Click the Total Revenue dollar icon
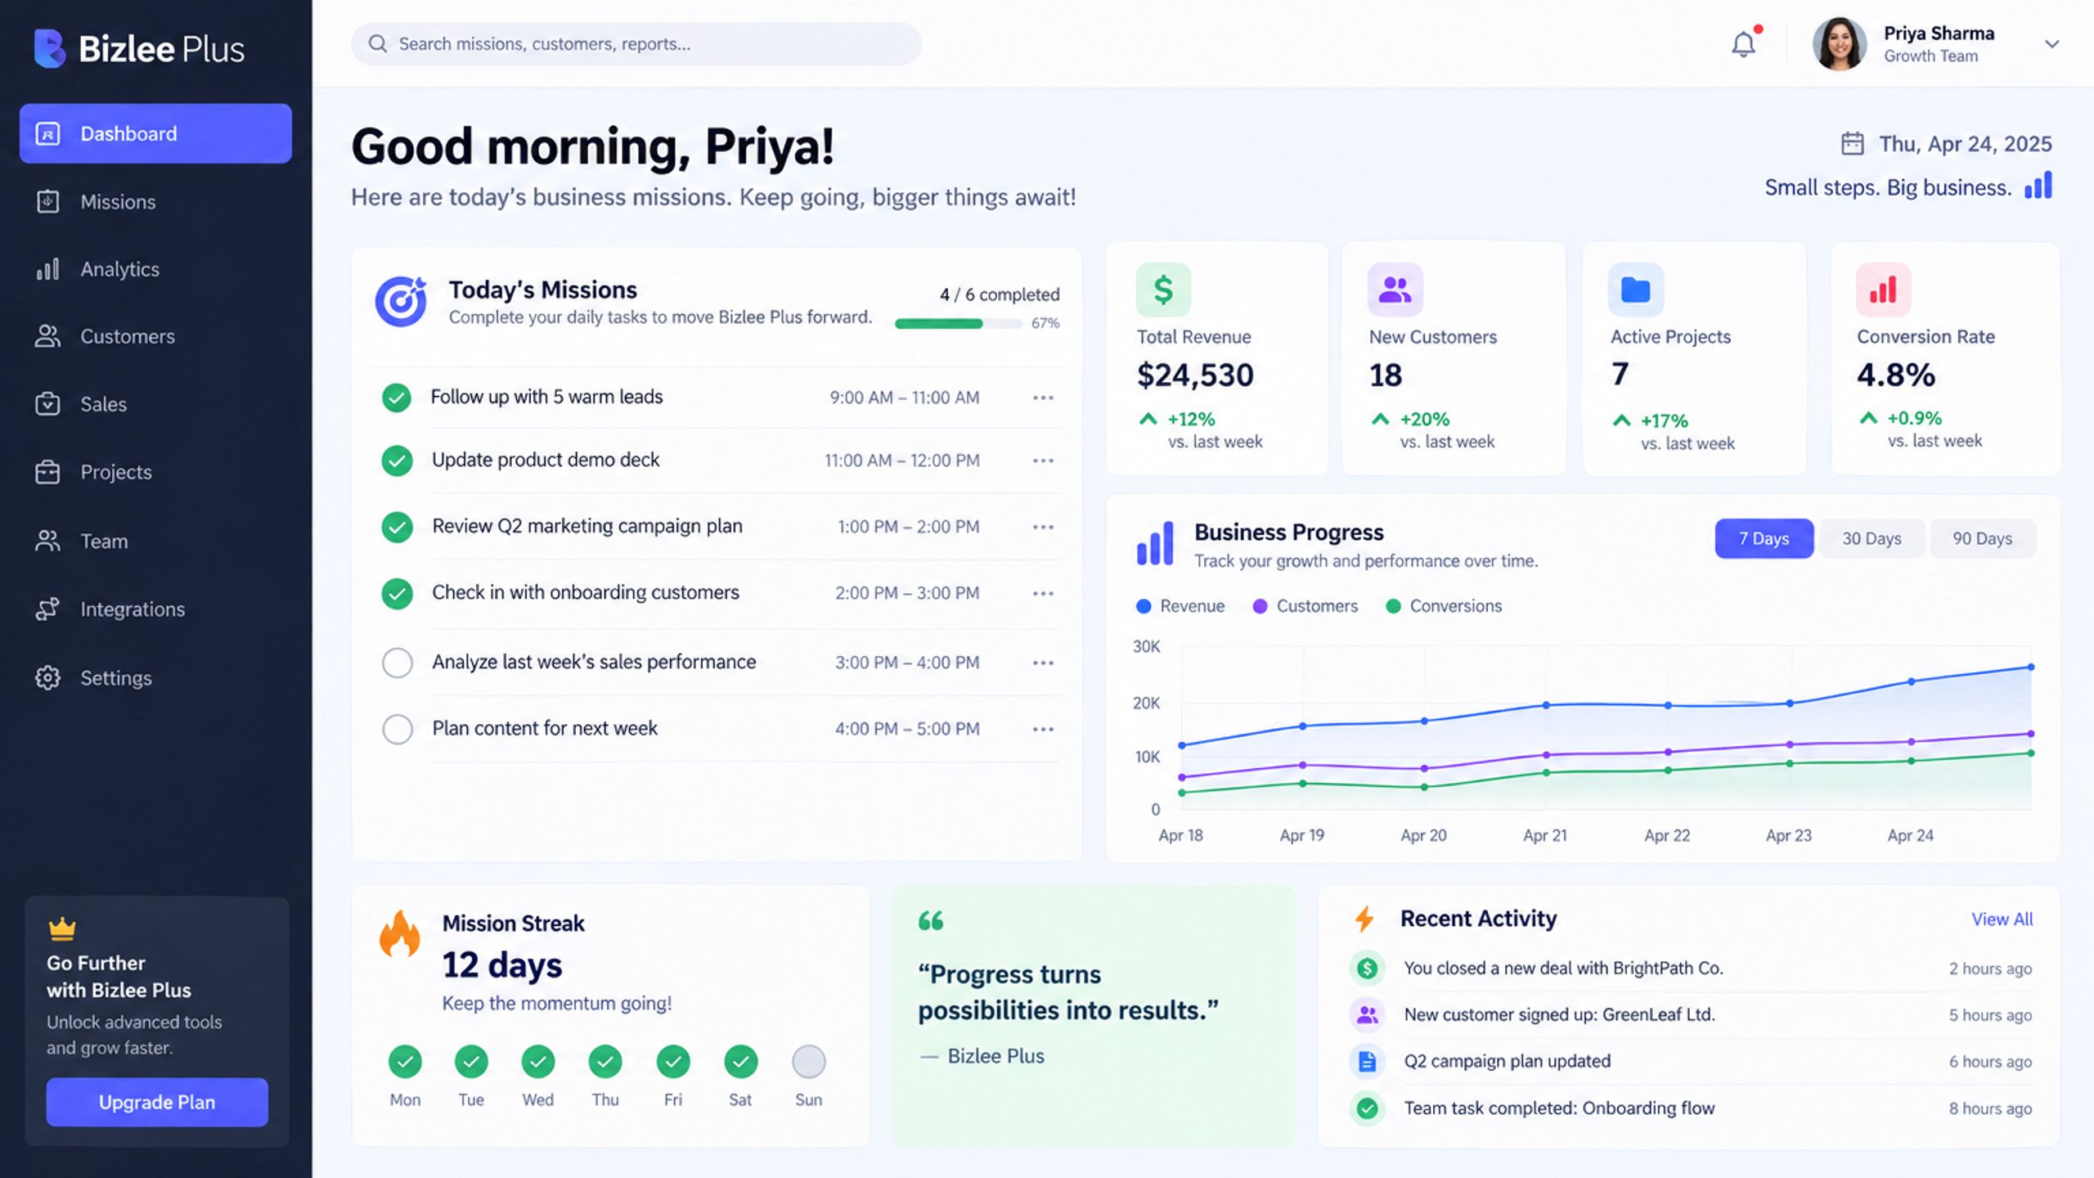The image size is (2094, 1178). pos(1163,290)
